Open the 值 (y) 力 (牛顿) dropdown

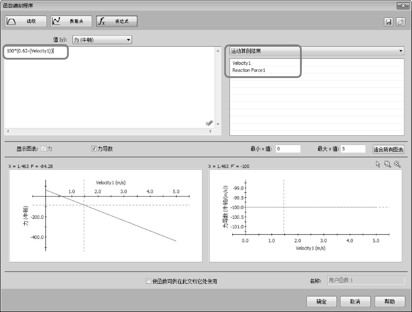(102, 40)
